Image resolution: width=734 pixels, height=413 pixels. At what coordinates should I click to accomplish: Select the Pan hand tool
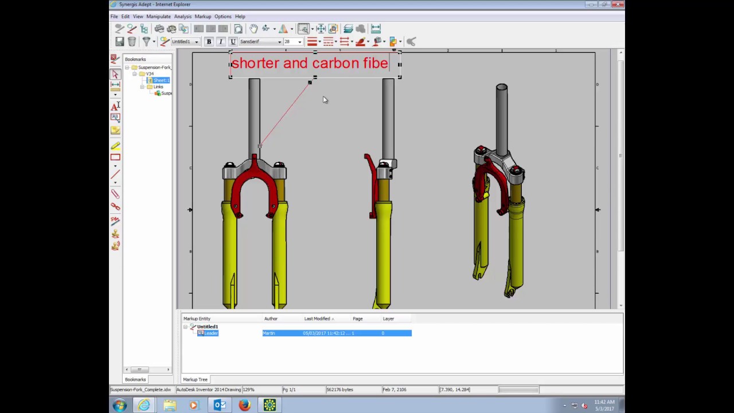(253, 29)
